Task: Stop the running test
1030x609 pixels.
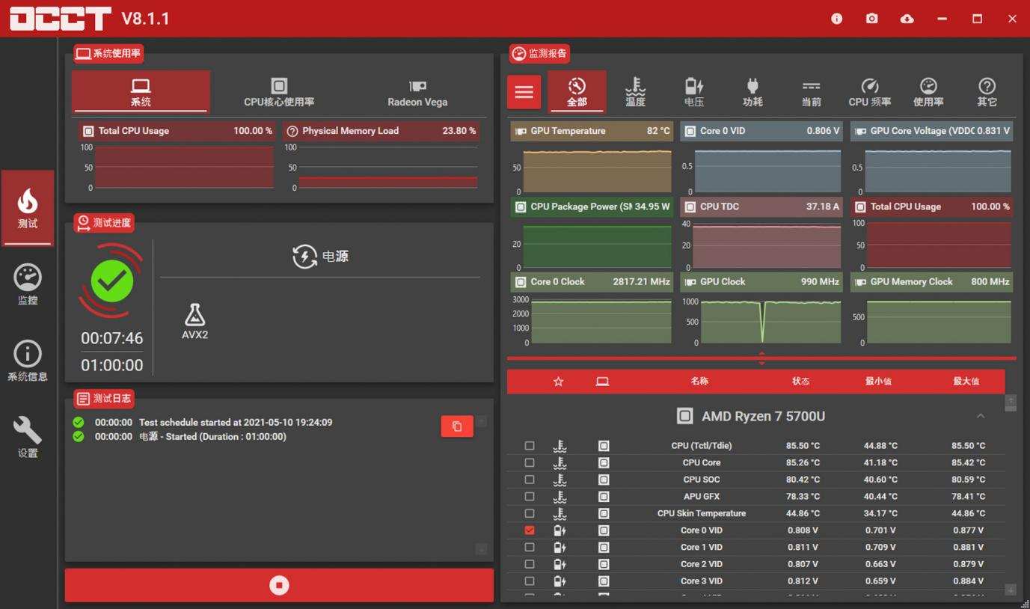Action: tap(279, 585)
